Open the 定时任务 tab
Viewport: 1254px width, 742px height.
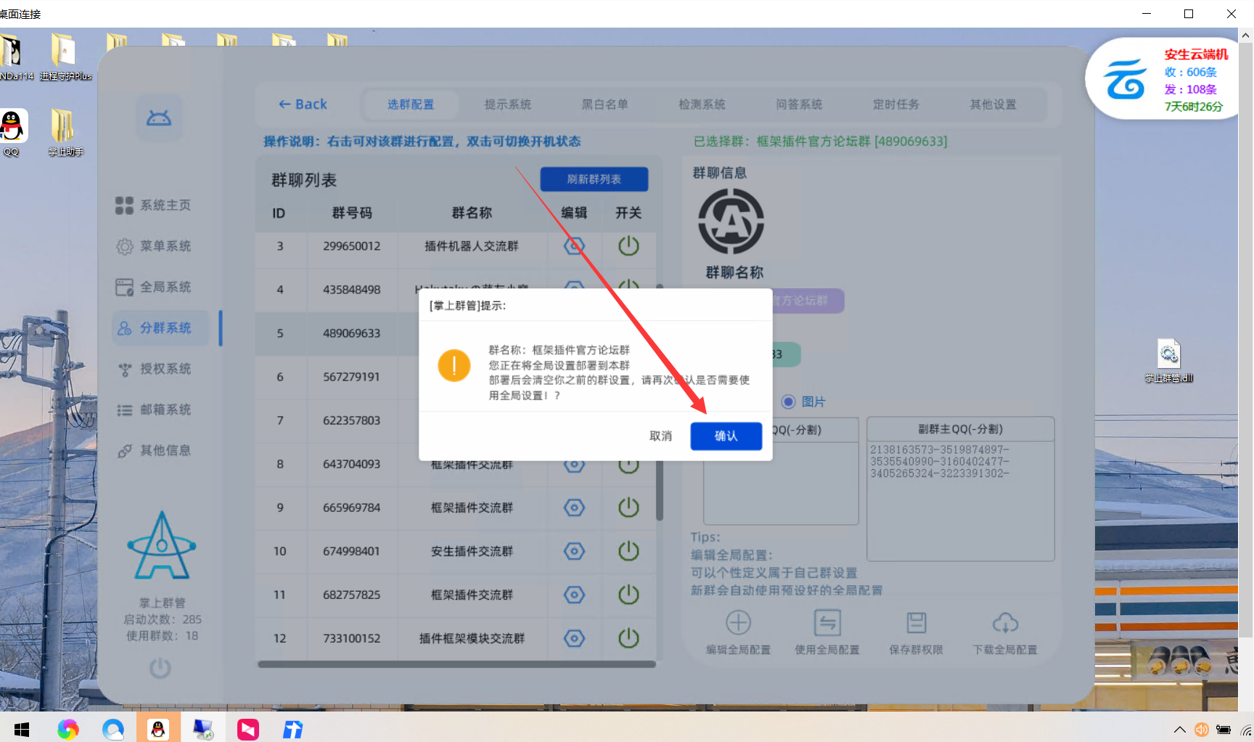click(896, 105)
